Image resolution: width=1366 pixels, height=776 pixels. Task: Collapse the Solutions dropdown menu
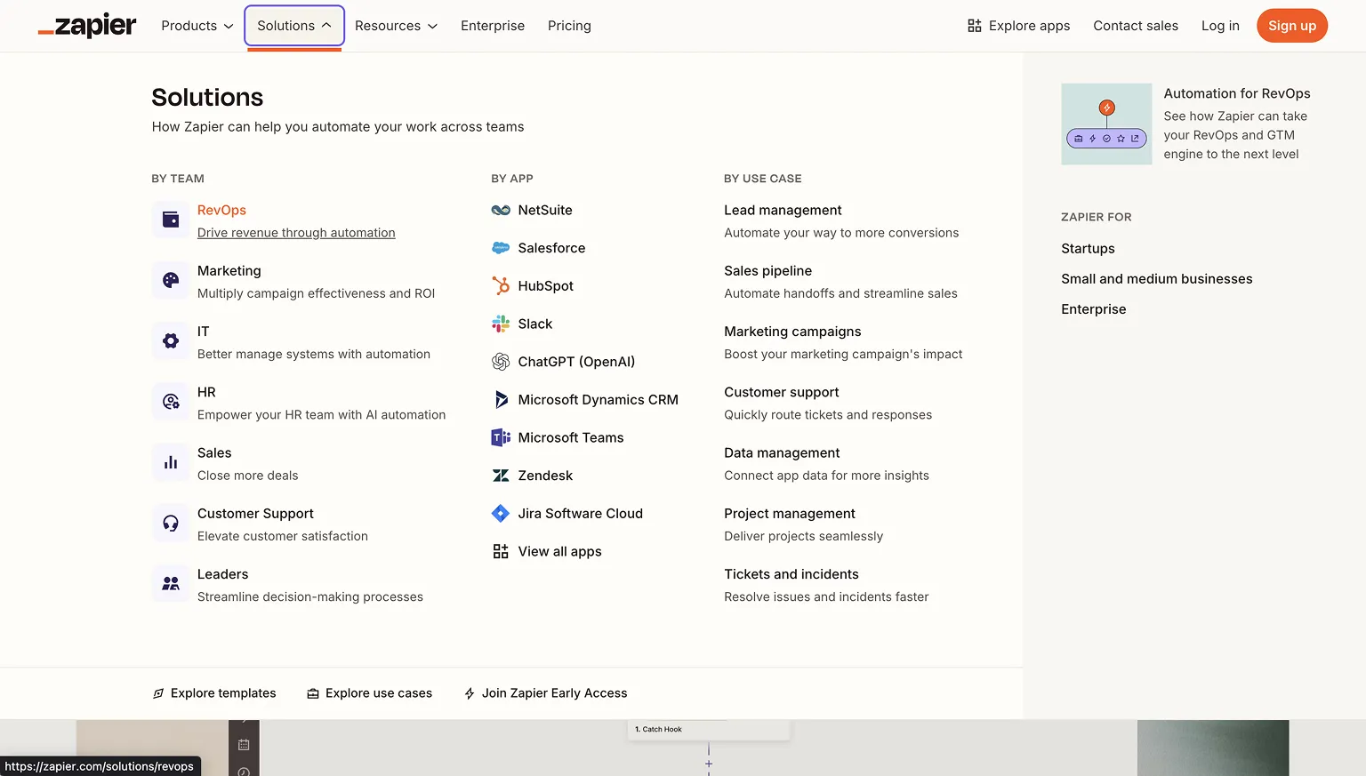click(x=294, y=26)
